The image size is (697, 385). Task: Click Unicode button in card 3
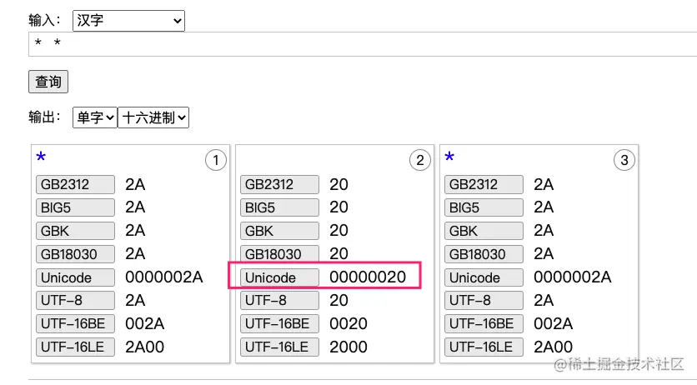[x=484, y=277]
